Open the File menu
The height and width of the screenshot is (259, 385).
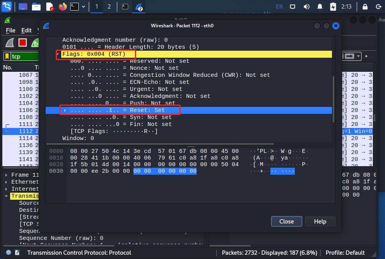(x=11, y=30)
